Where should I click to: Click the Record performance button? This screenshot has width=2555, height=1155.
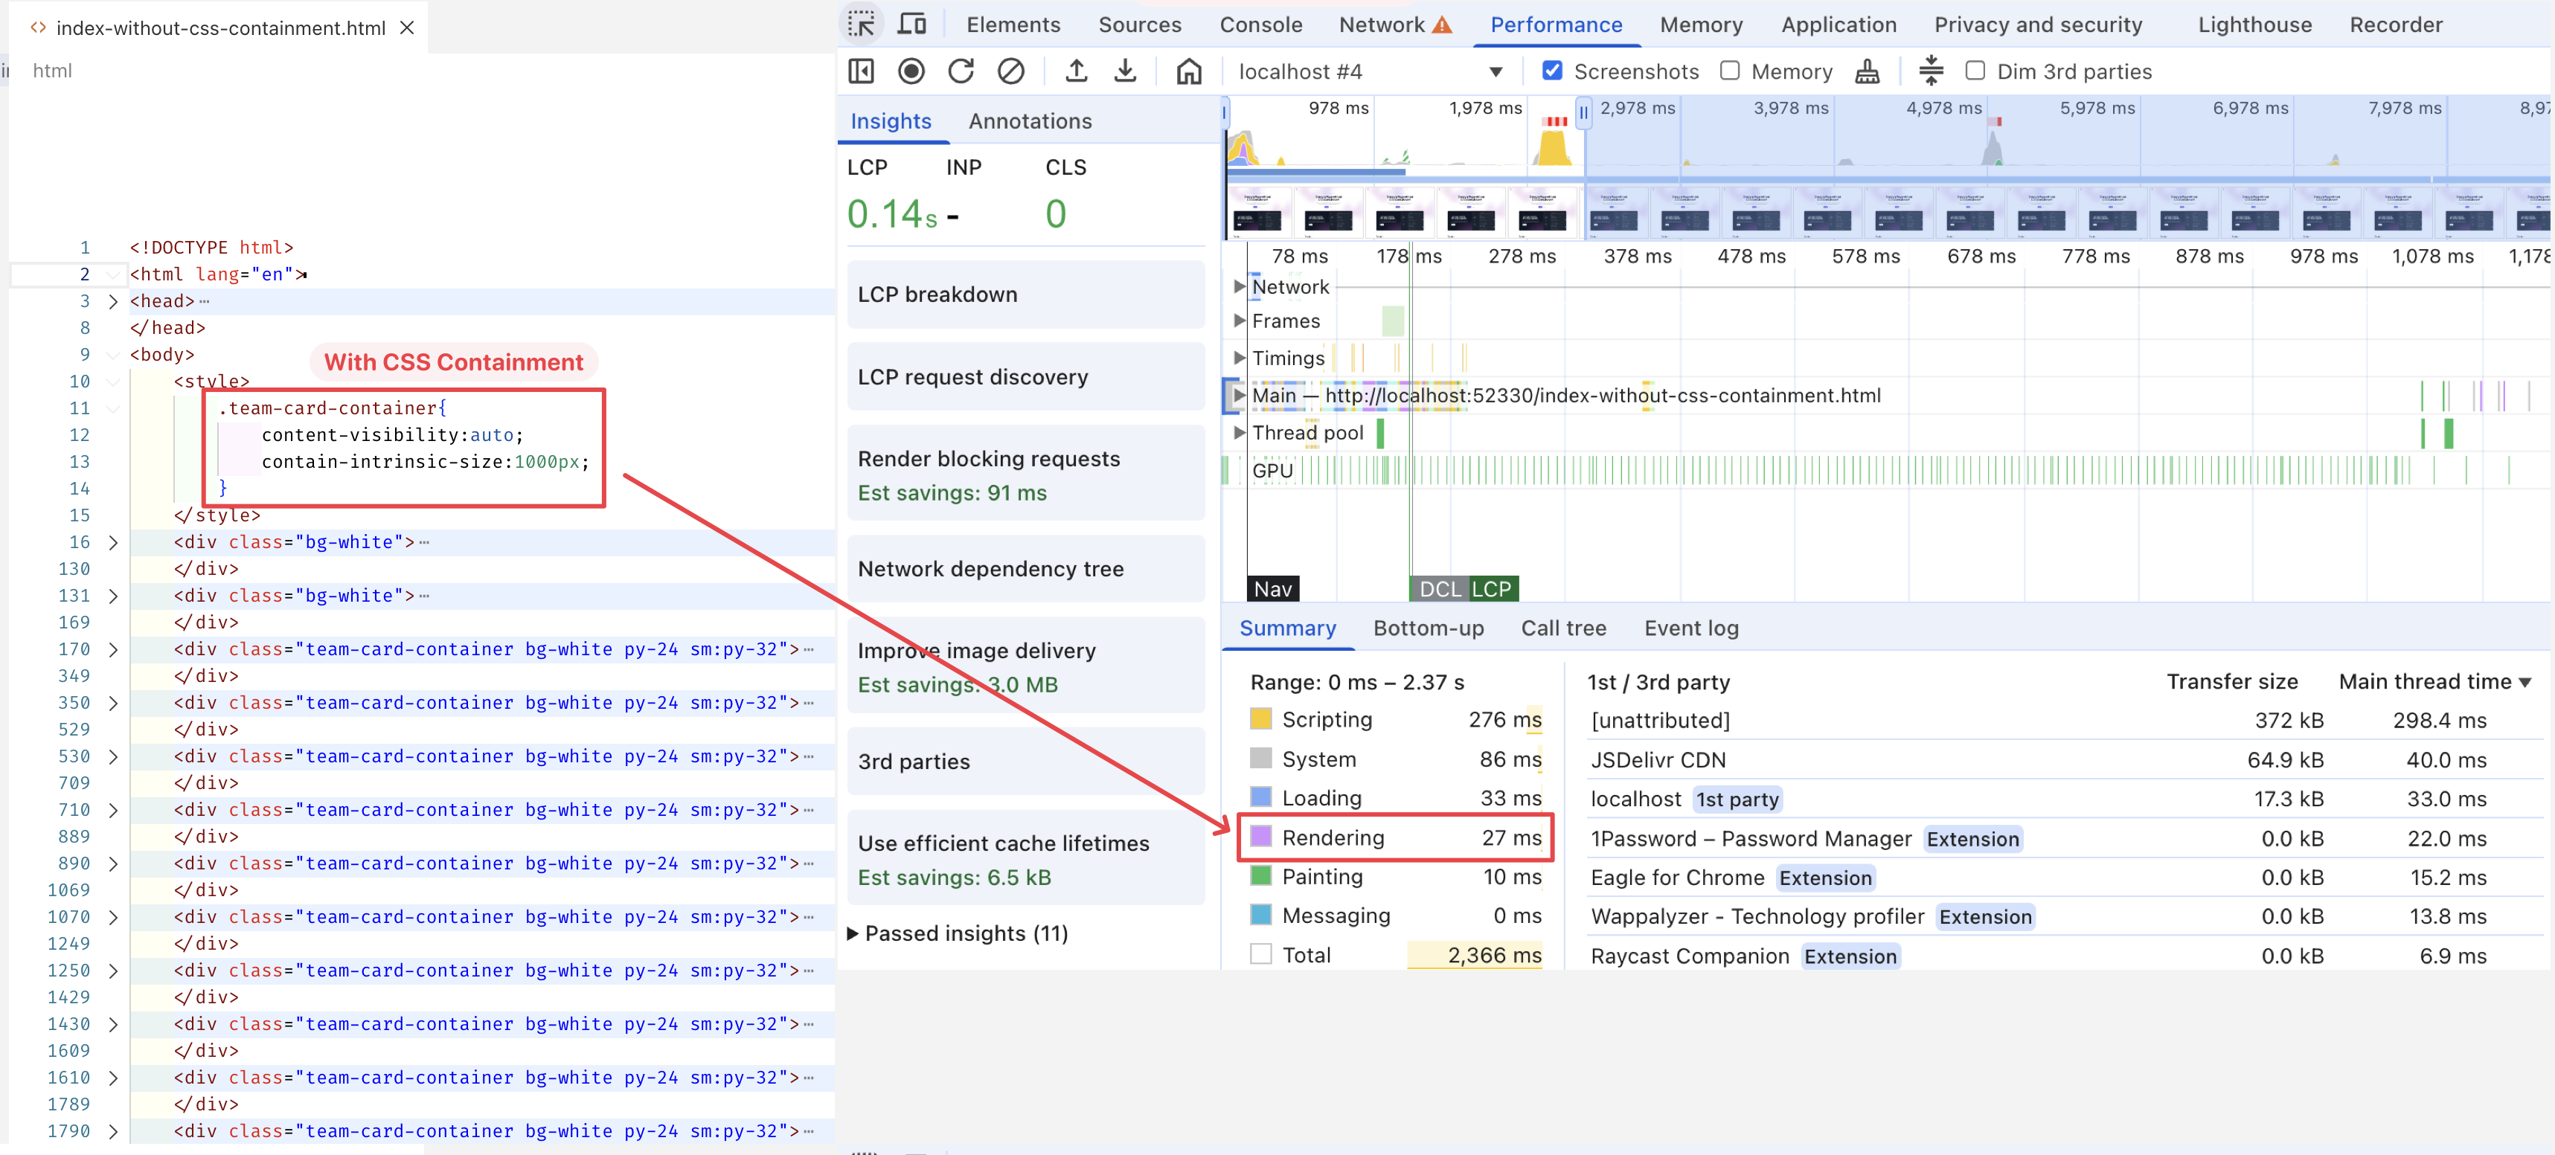(911, 71)
